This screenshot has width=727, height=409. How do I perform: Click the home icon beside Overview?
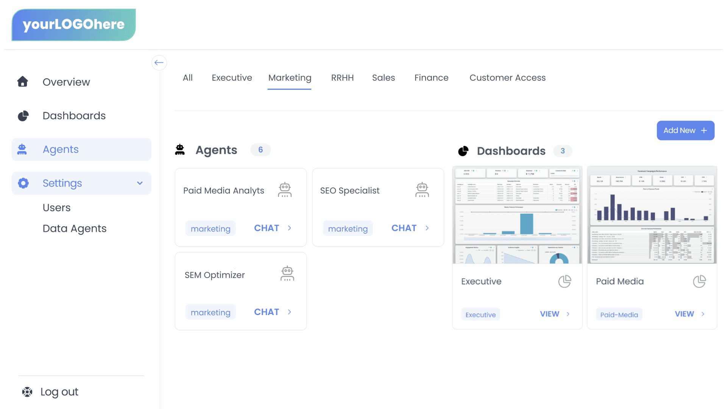pyautogui.click(x=23, y=82)
